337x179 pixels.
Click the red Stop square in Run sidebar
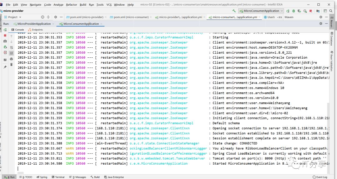point(5,36)
